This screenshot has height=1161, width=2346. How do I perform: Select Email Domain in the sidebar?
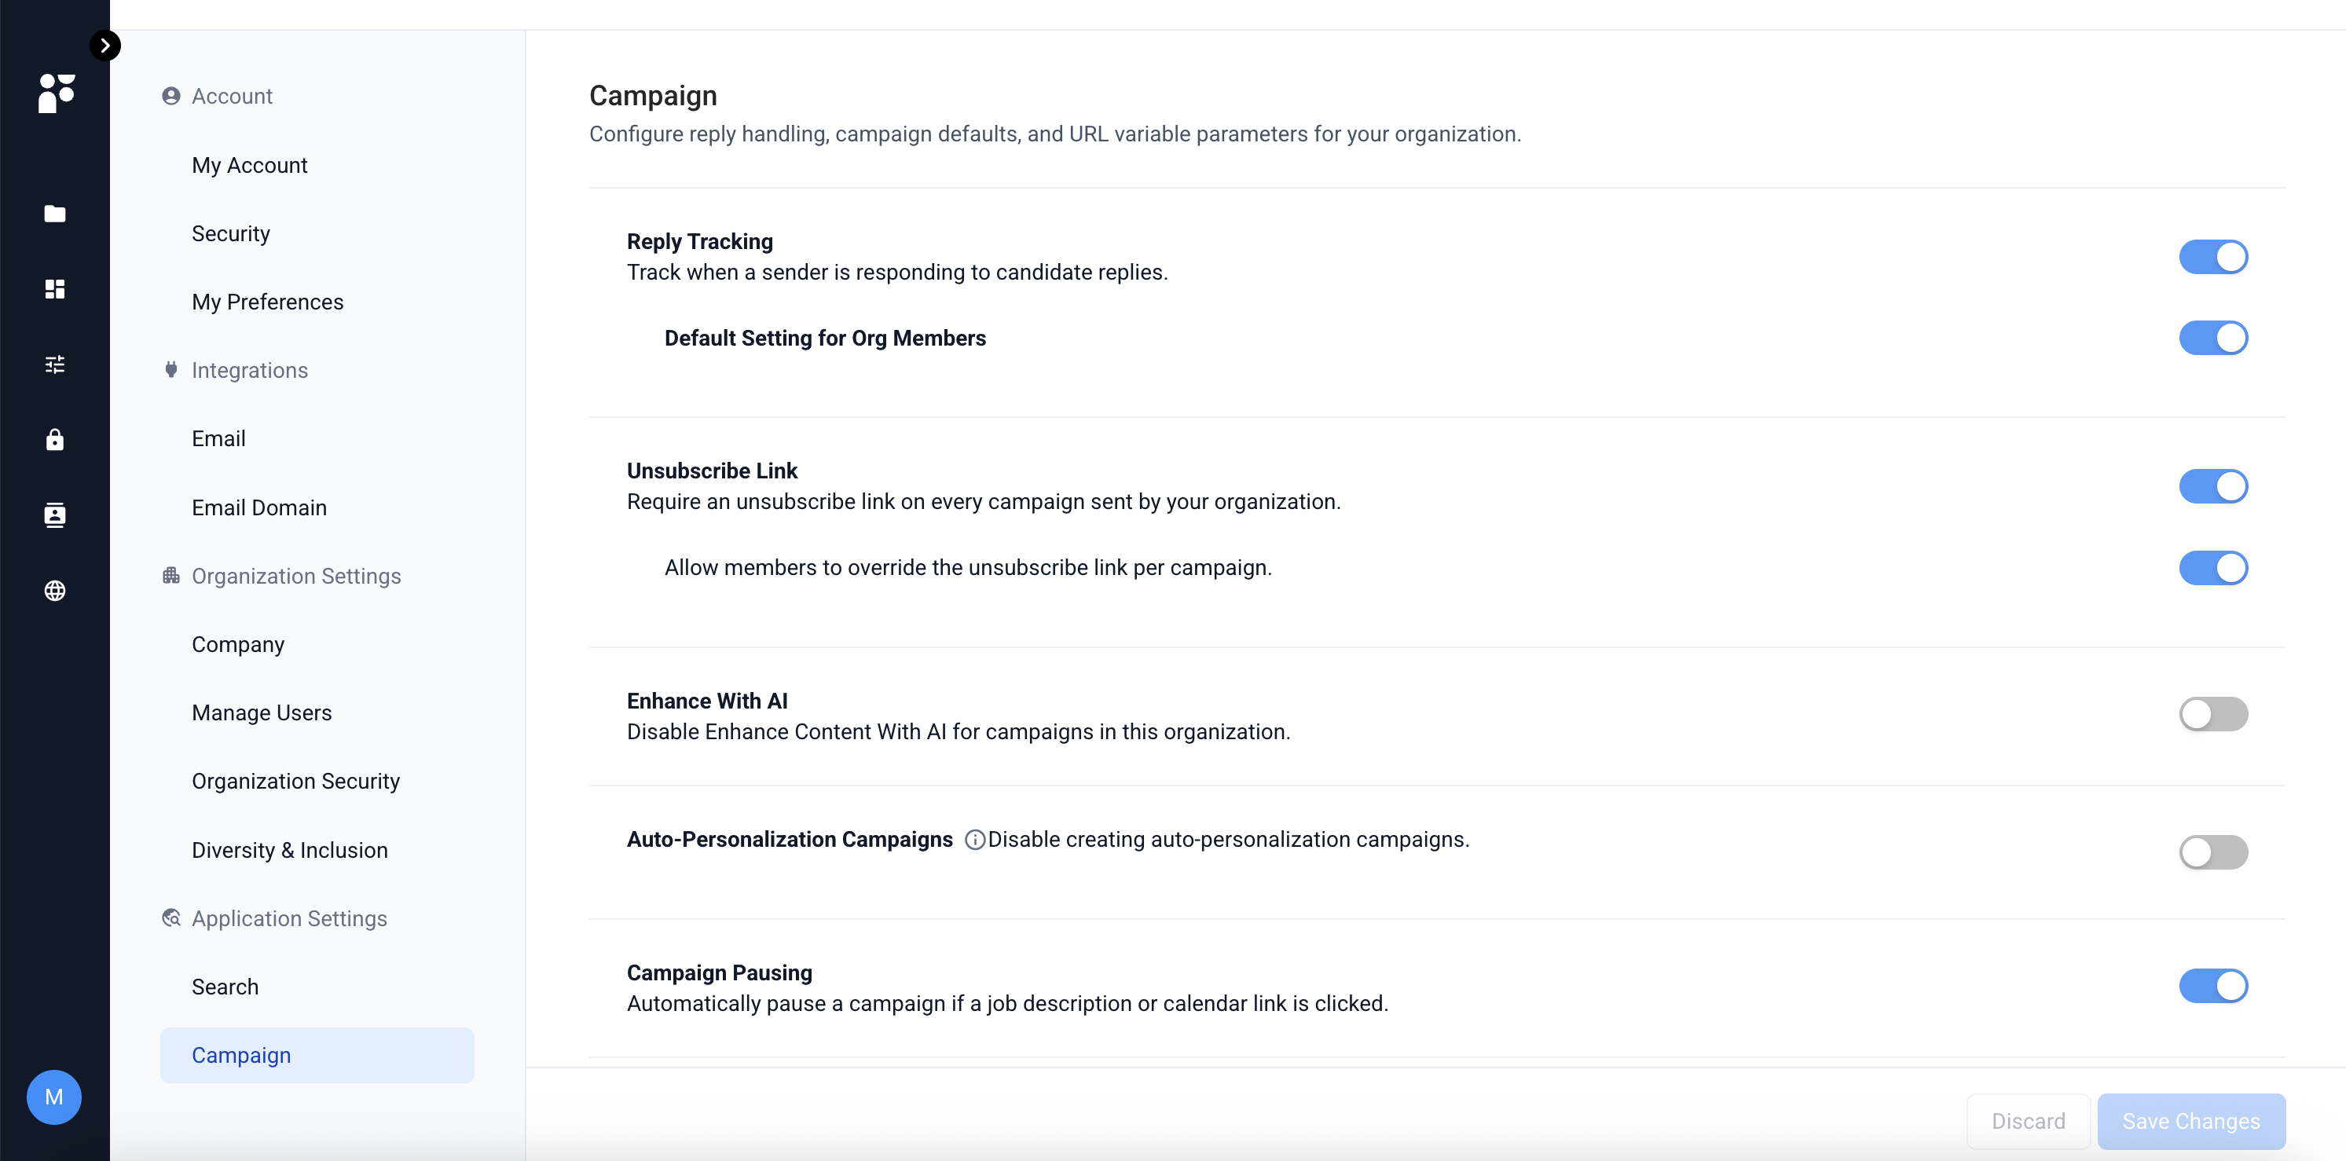pos(258,507)
